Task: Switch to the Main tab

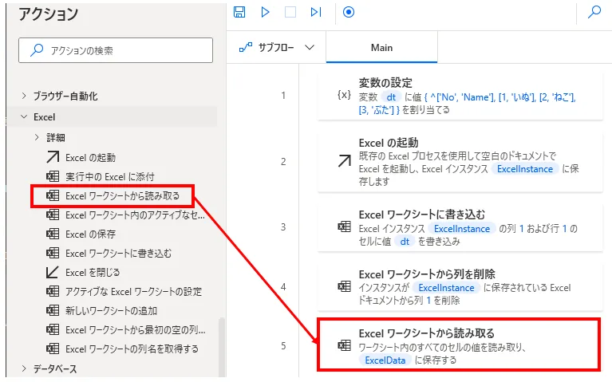Action: 381,47
